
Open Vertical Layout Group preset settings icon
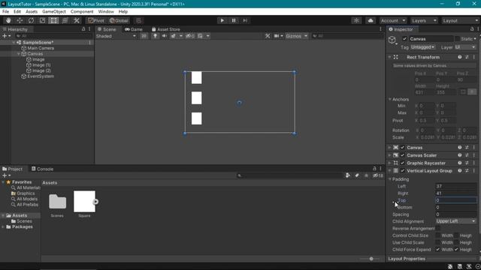point(467,171)
